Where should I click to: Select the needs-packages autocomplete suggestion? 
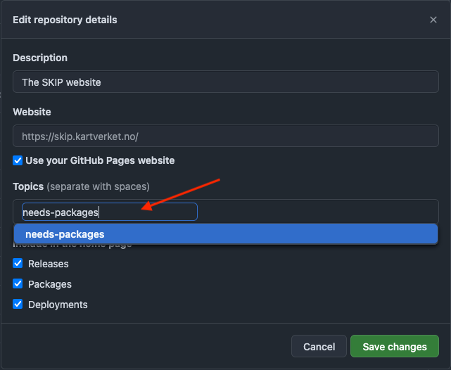click(225, 234)
